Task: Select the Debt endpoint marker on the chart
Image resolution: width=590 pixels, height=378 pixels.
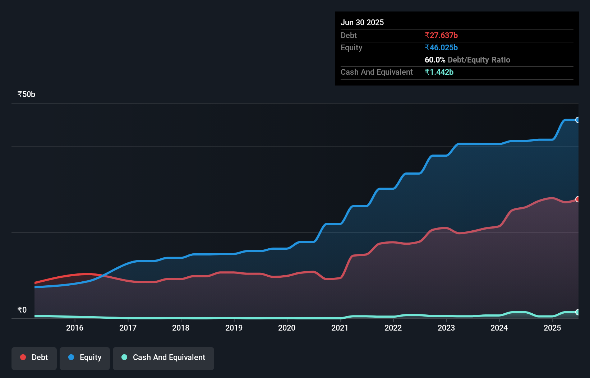Action: [x=577, y=199]
